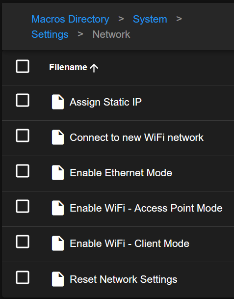Viewport: 234px width, 299px height.
Task: Open the System breadcrumb link
Action: pyautogui.click(x=150, y=19)
